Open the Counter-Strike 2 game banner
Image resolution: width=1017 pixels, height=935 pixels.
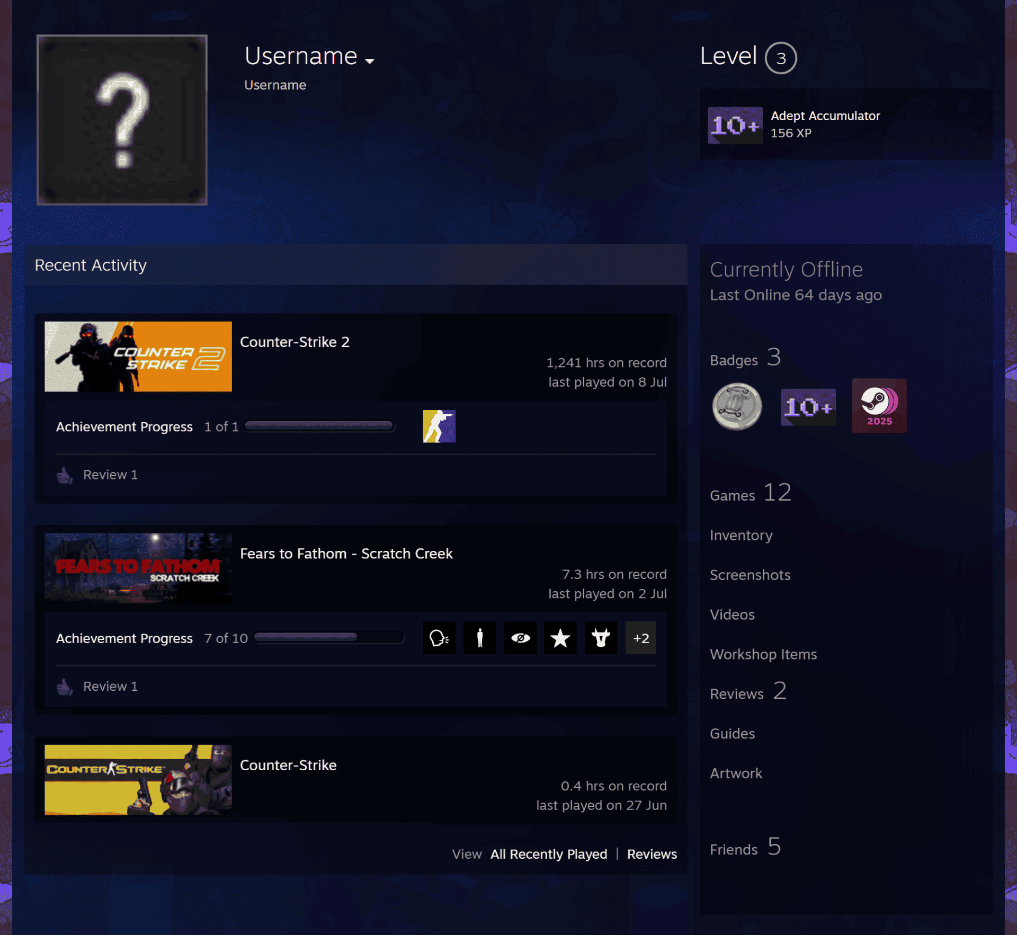click(x=138, y=357)
